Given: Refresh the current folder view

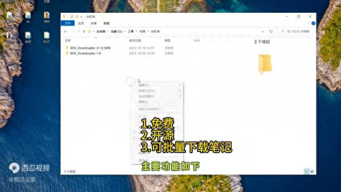Looking at the screenshot, I should pyautogui.click(x=271, y=31).
